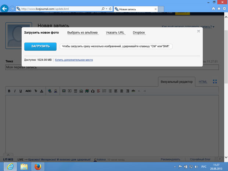The image size is (228, 171).
Task: Select the Dropbox upload option
Action: click(139, 33)
